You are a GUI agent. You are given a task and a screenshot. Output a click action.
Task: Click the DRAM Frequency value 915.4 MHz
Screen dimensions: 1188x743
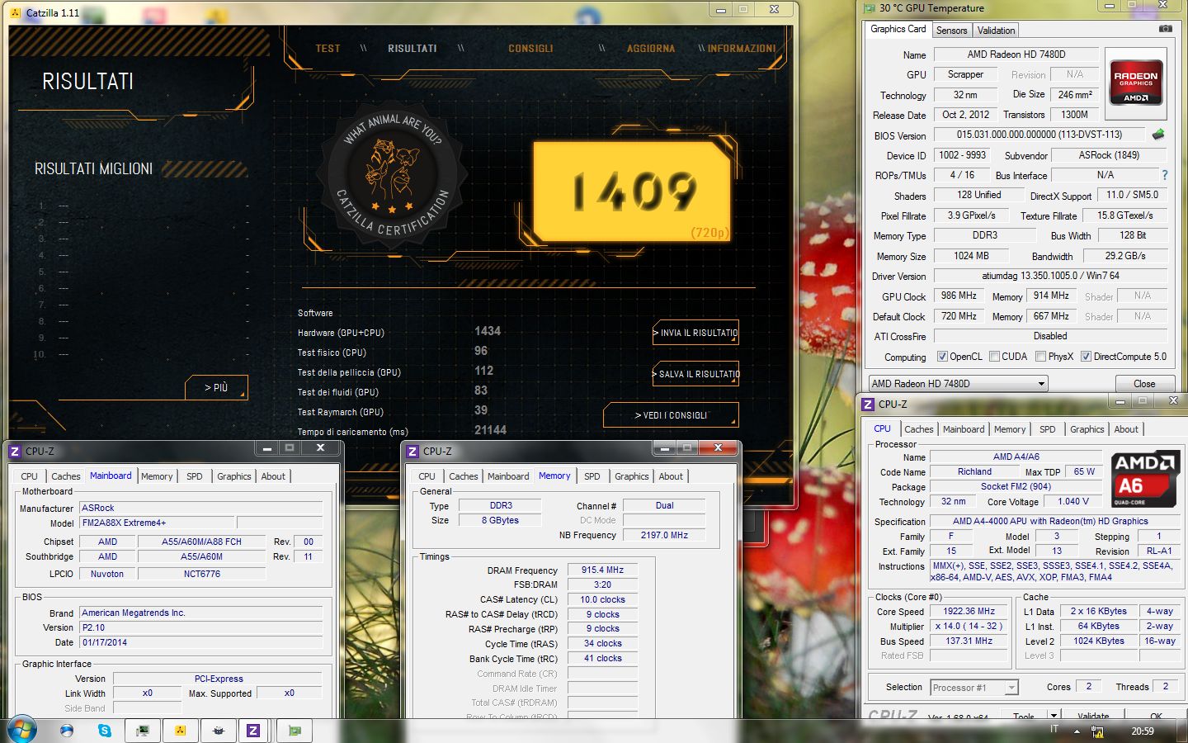pyautogui.click(x=602, y=570)
